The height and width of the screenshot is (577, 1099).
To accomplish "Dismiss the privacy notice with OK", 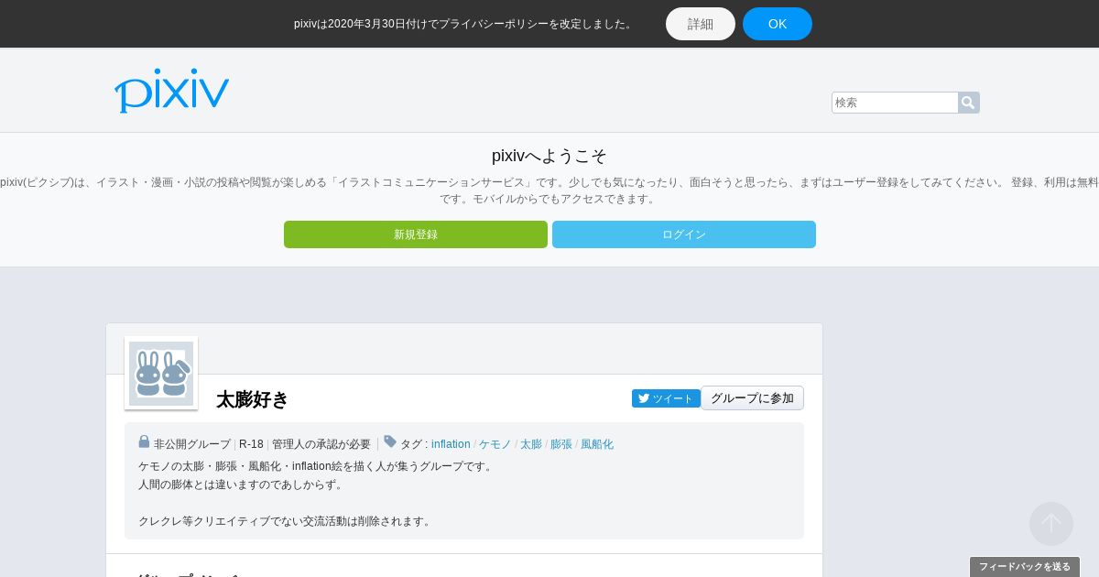I will click(x=778, y=24).
